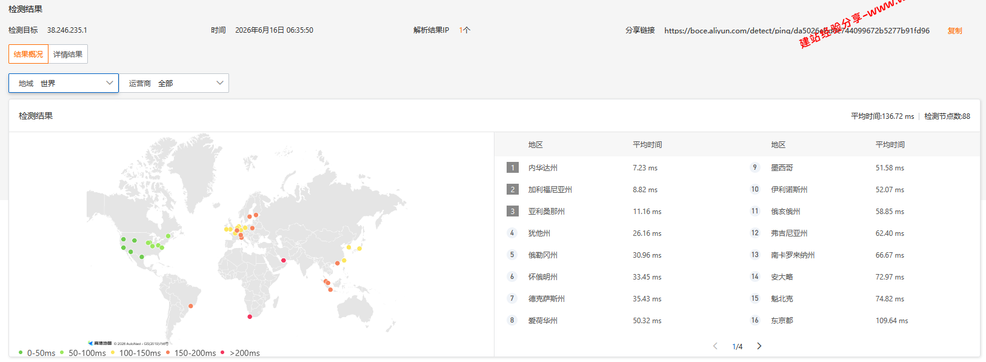Image resolution: width=986 pixels, height=362 pixels.
Task: Select the 俄勒冈州 row
Action: 616,255
